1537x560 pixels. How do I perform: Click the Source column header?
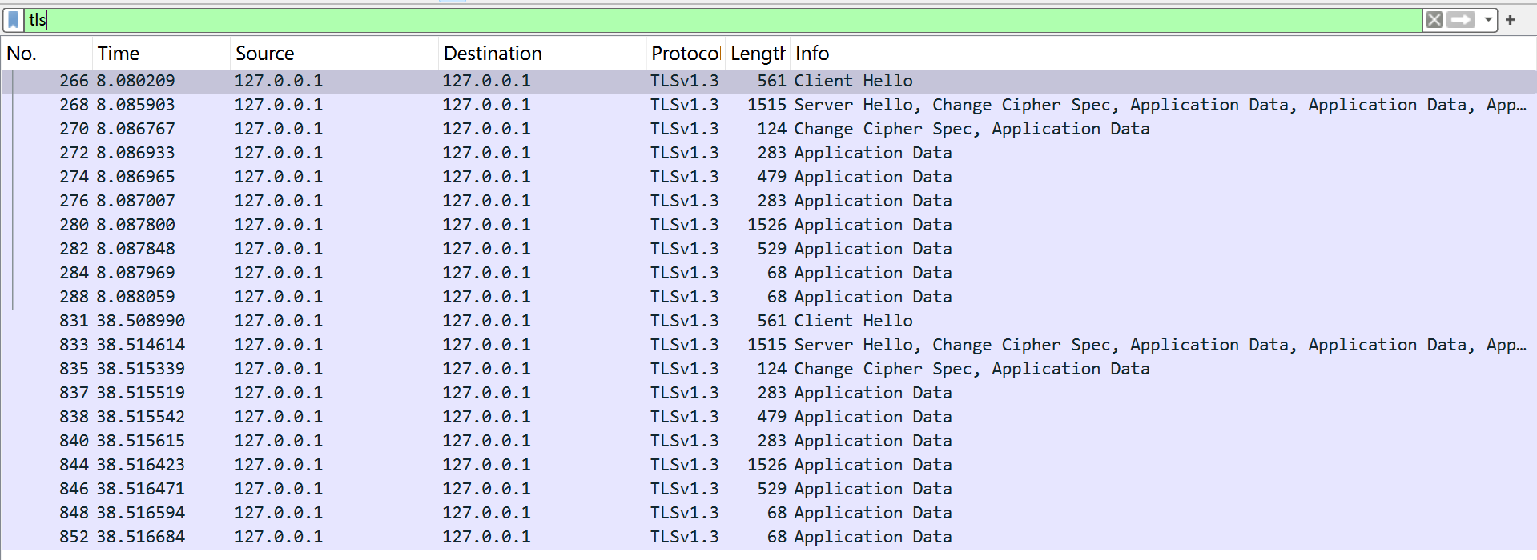tap(264, 54)
